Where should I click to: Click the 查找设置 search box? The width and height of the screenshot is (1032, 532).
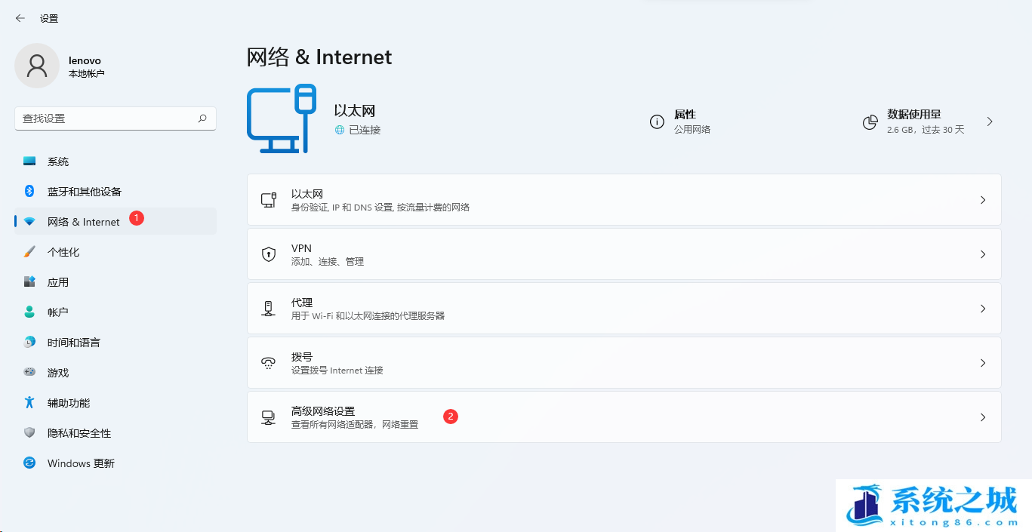click(106, 118)
